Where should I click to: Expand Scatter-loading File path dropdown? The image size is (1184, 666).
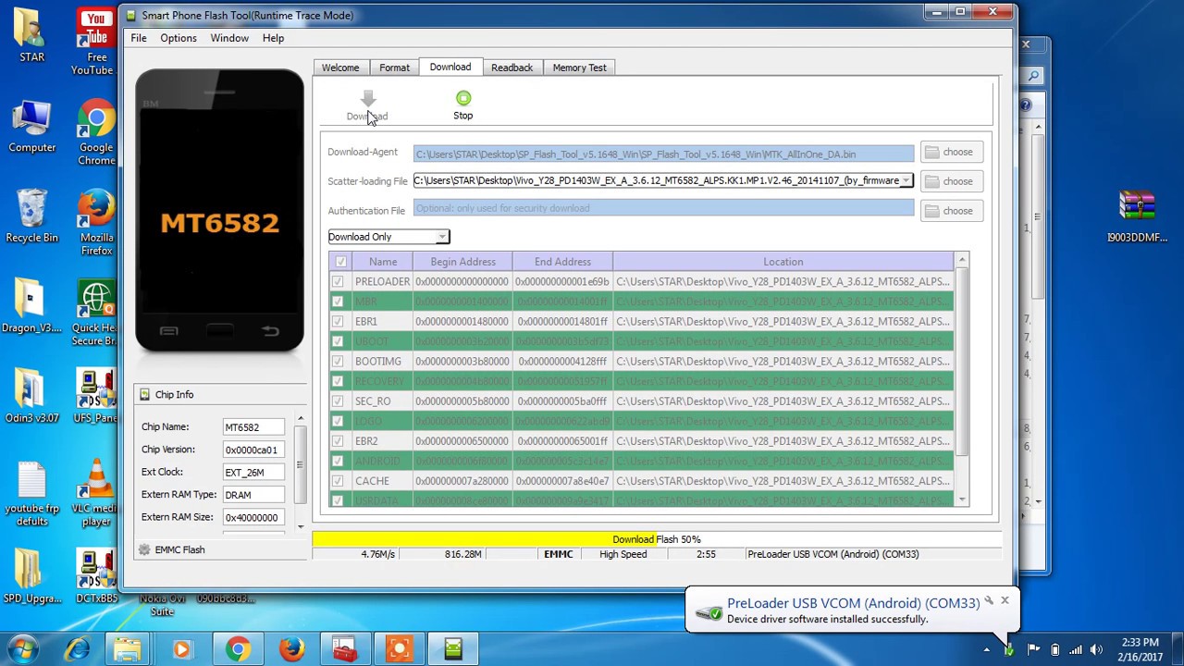[906, 180]
